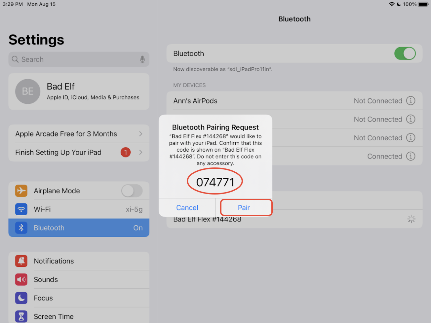Viewport: 431px width, 323px height.
Task: Tap the BE avatar circle
Action: tap(28, 91)
